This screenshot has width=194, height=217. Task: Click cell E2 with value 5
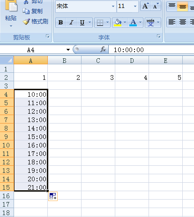coord(165,77)
